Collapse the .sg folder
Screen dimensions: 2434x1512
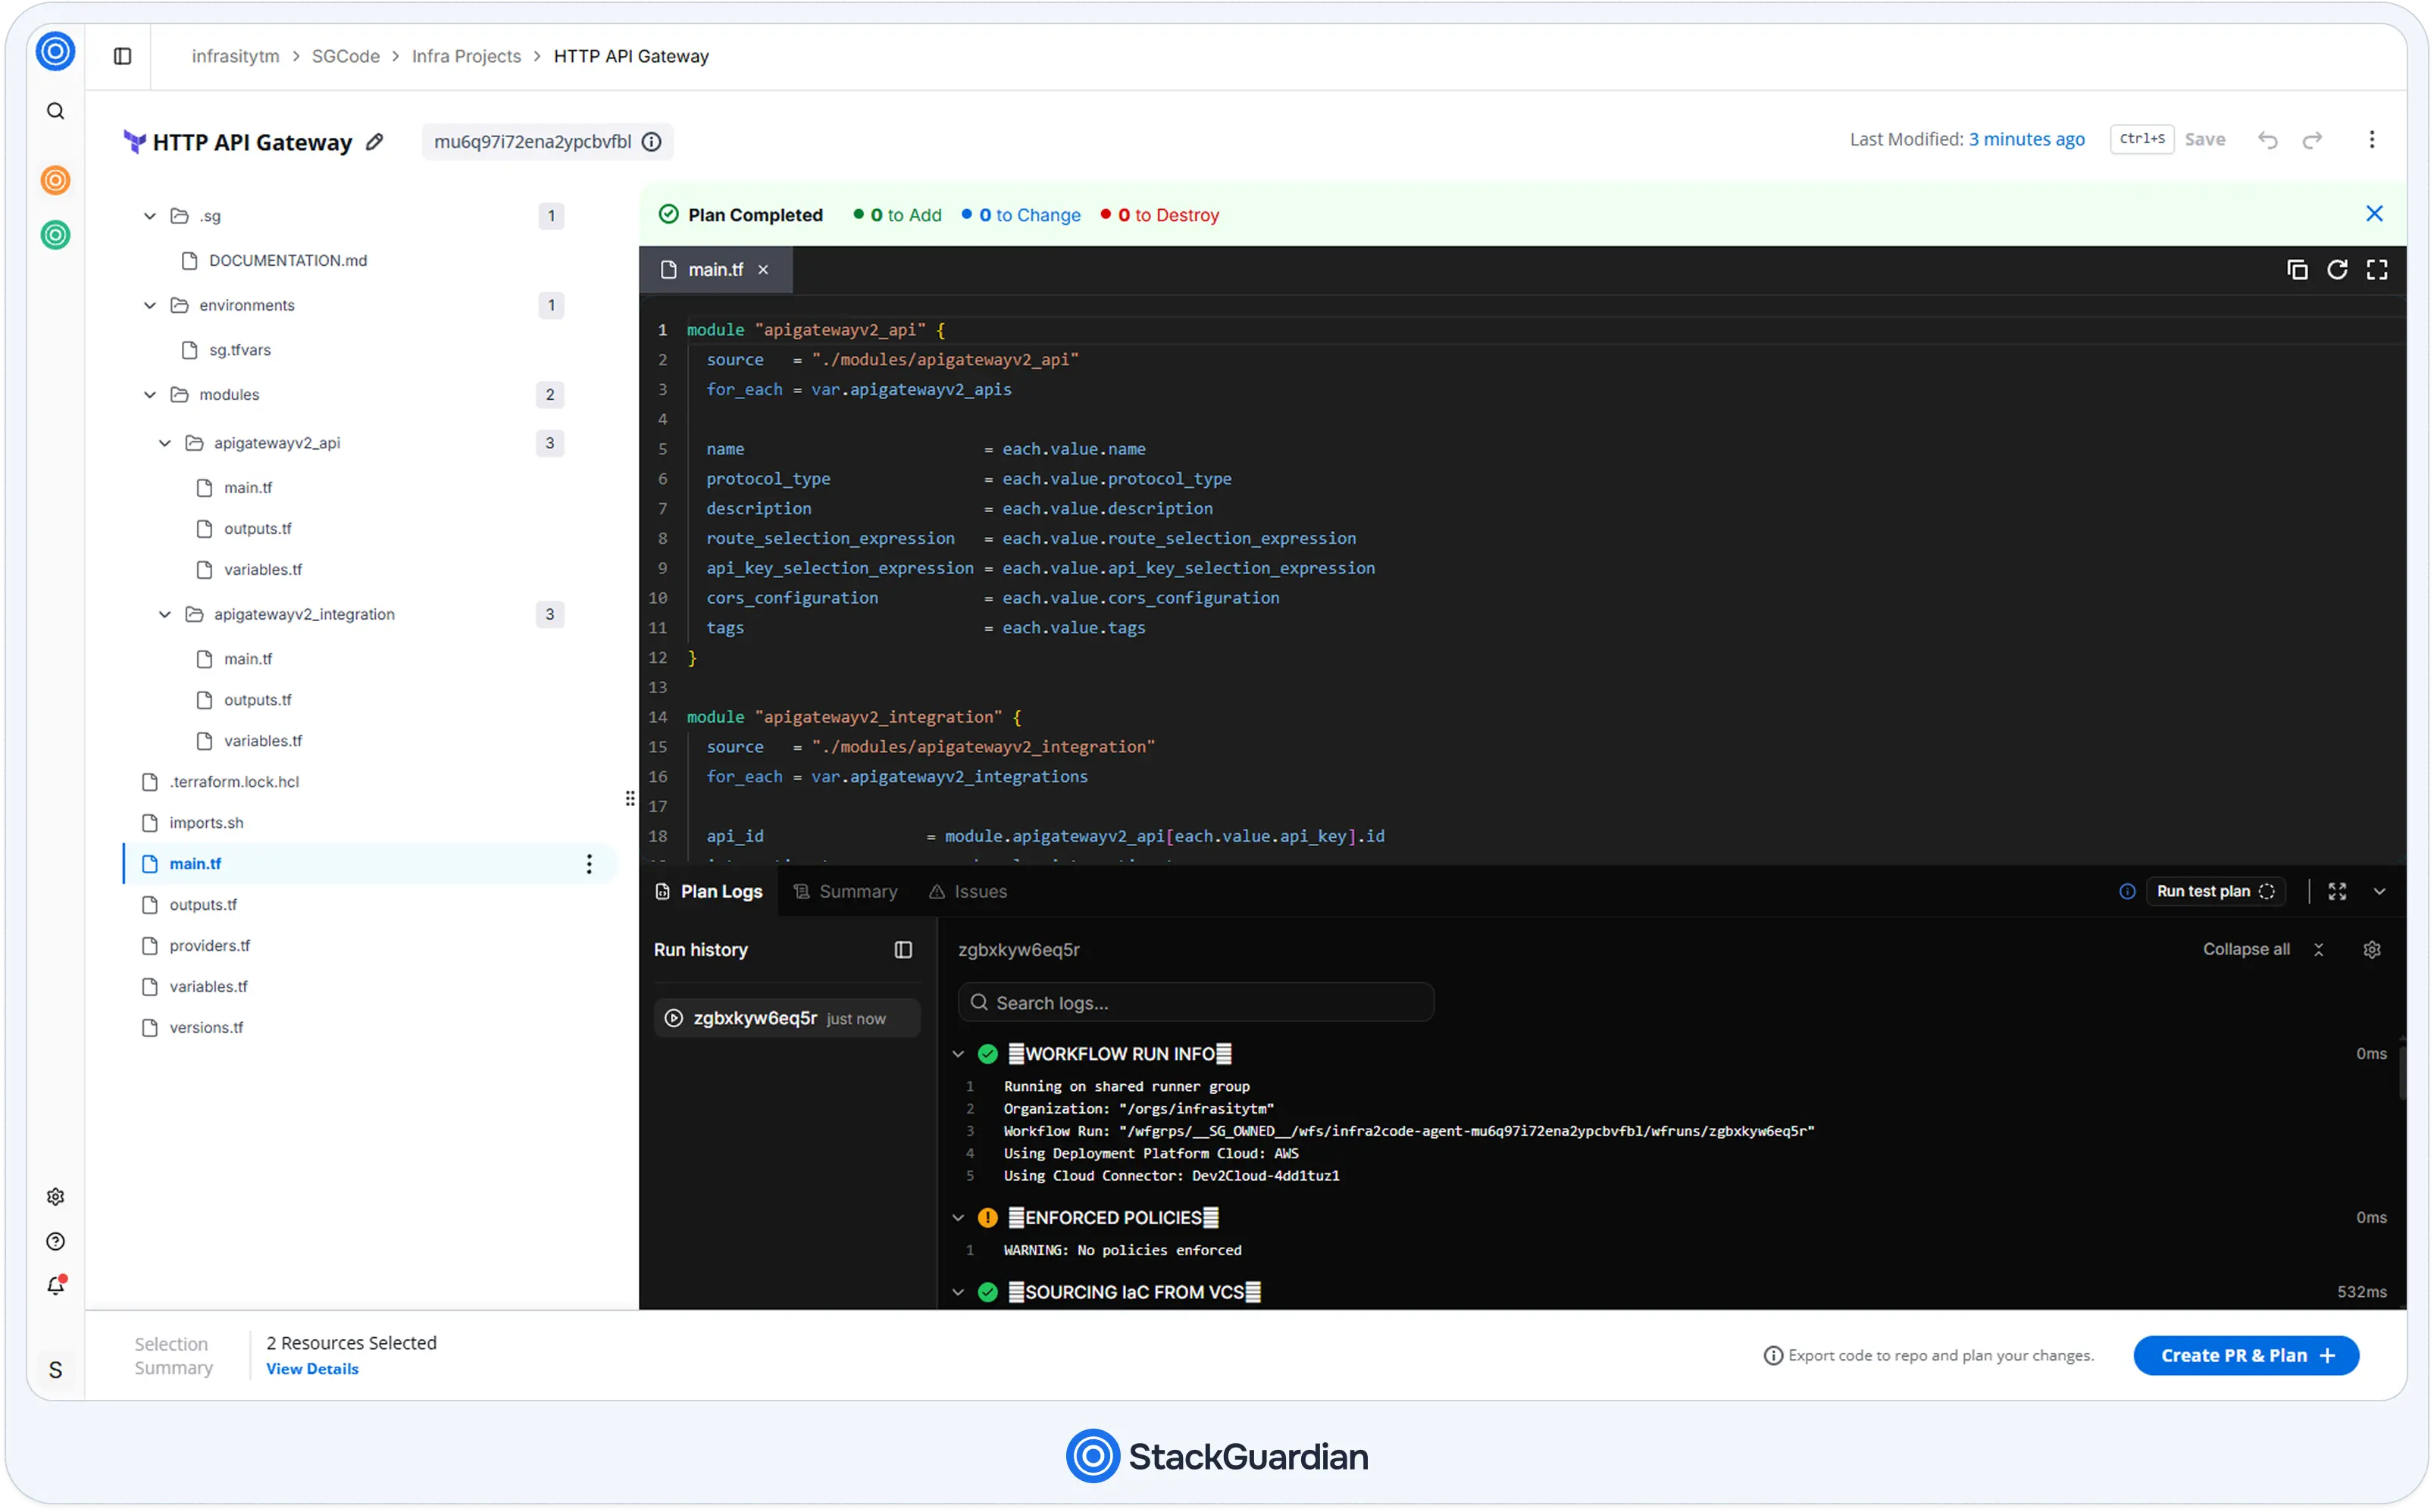[x=150, y=216]
